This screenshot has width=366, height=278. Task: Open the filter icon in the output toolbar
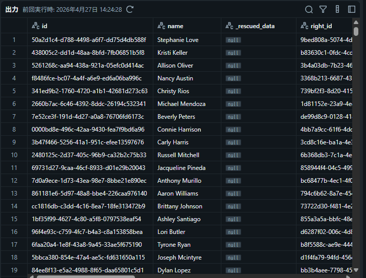tap(323, 9)
